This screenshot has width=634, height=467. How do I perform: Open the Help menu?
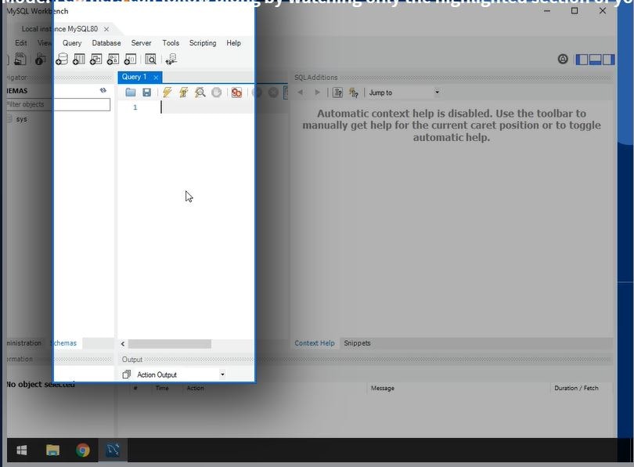pos(233,43)
